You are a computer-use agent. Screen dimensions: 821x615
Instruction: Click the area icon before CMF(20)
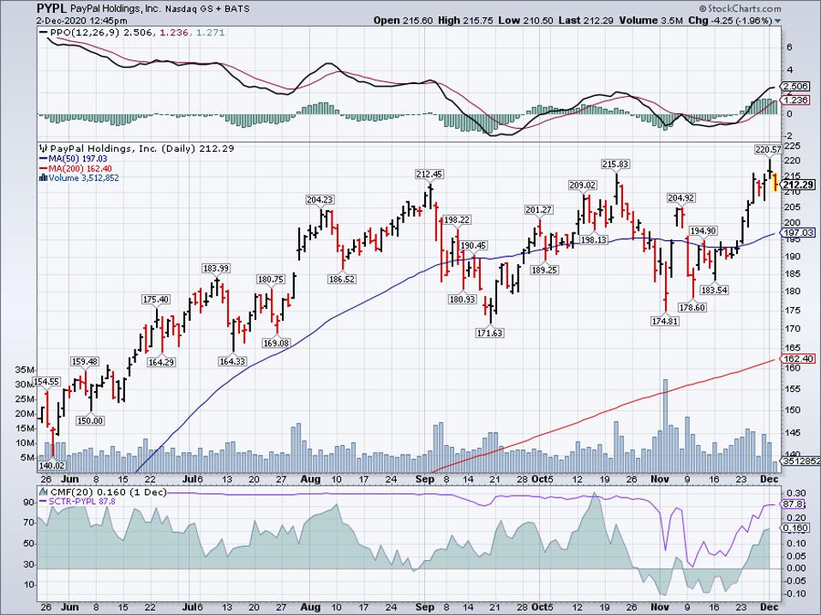pos(44,491)
